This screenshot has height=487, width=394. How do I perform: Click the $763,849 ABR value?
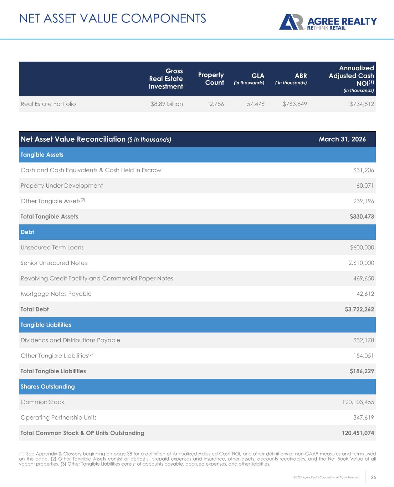pos(295,104)
